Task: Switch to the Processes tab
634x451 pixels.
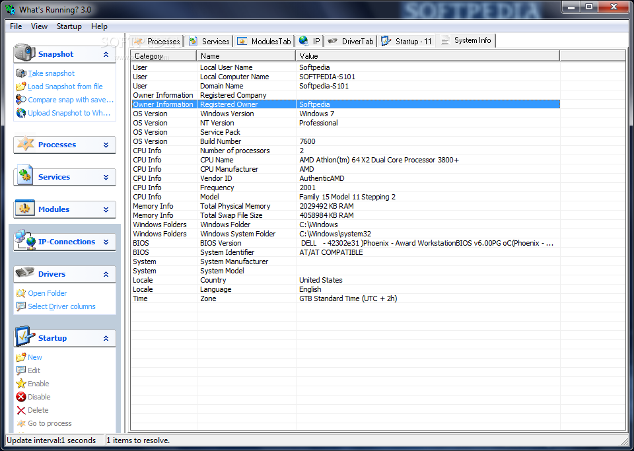Action: click(157, 41)
